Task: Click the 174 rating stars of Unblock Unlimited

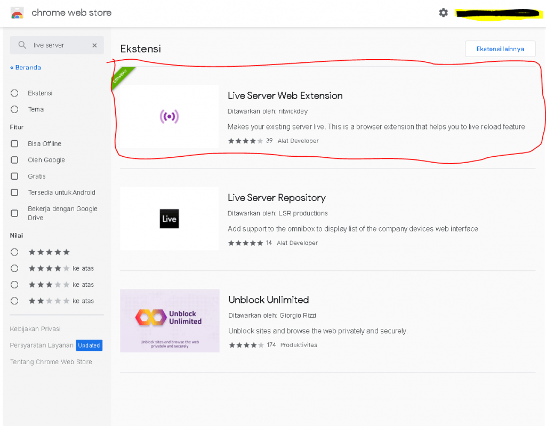Action: click(246, 345)
